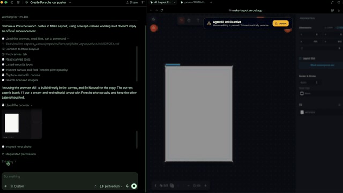Reload the make-layout page
343x193 pixels.
pos(162,10)
